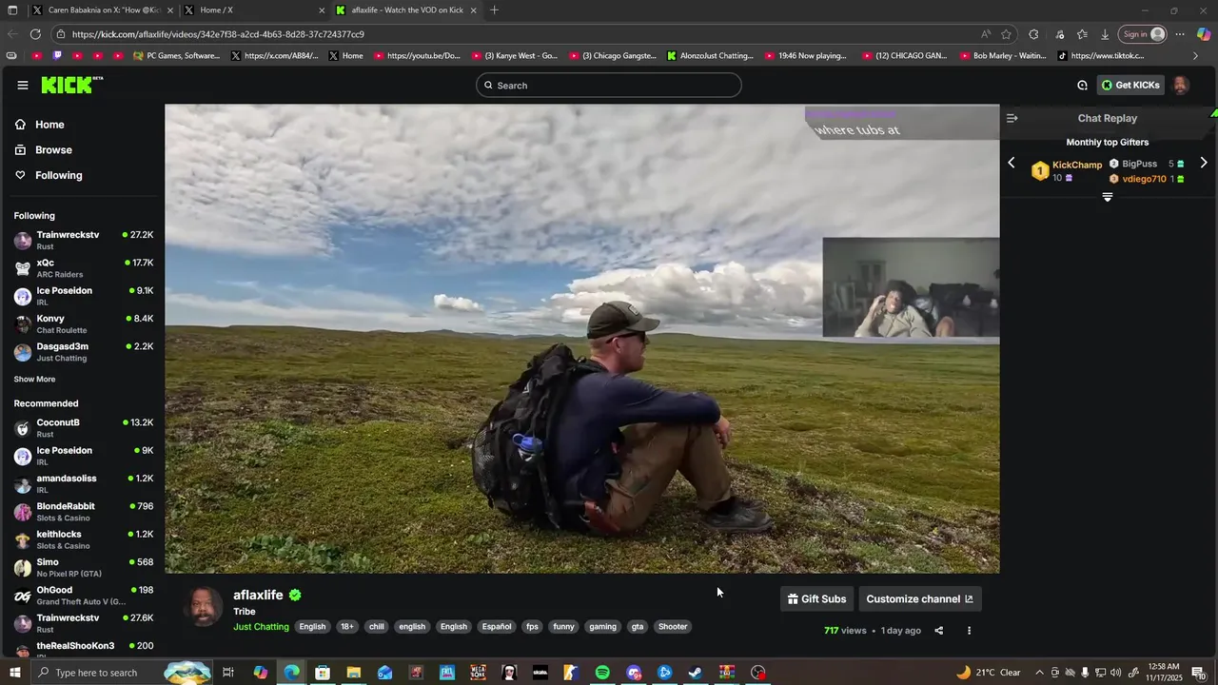Show hidden system tray icons
Image resolution: width=1218 pixels, height=685 pixels.
pyautogui.click(x=1039, y=673)
